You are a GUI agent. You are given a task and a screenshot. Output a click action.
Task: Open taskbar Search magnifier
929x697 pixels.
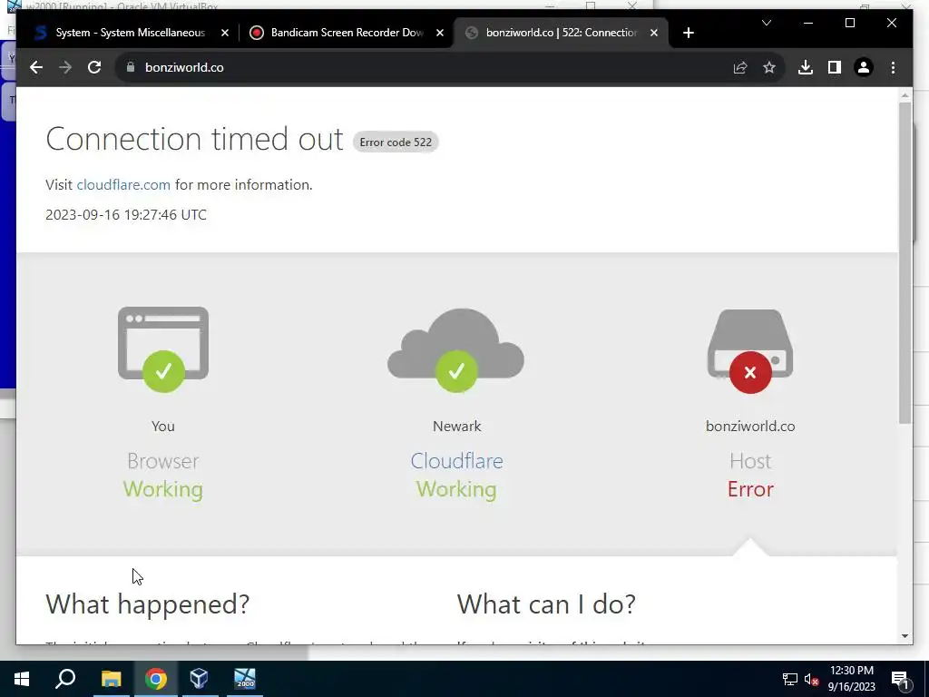pos(65,679)
